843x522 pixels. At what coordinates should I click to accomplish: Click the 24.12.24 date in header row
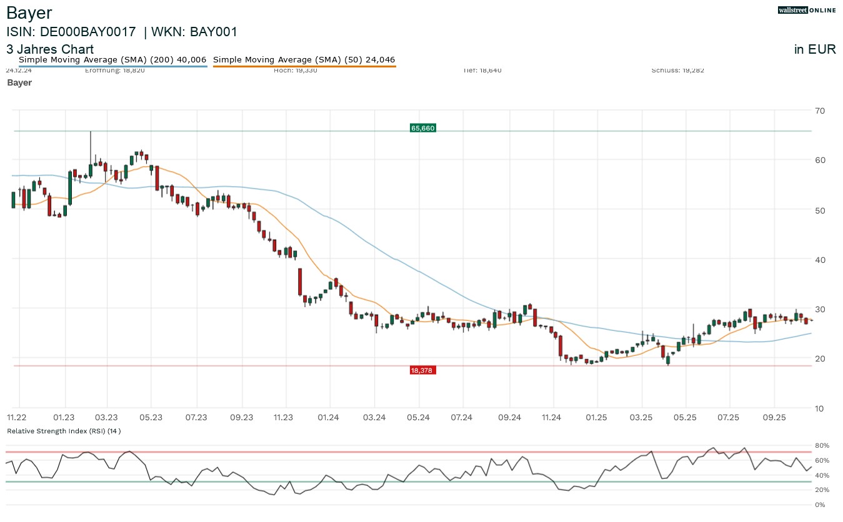19,71
